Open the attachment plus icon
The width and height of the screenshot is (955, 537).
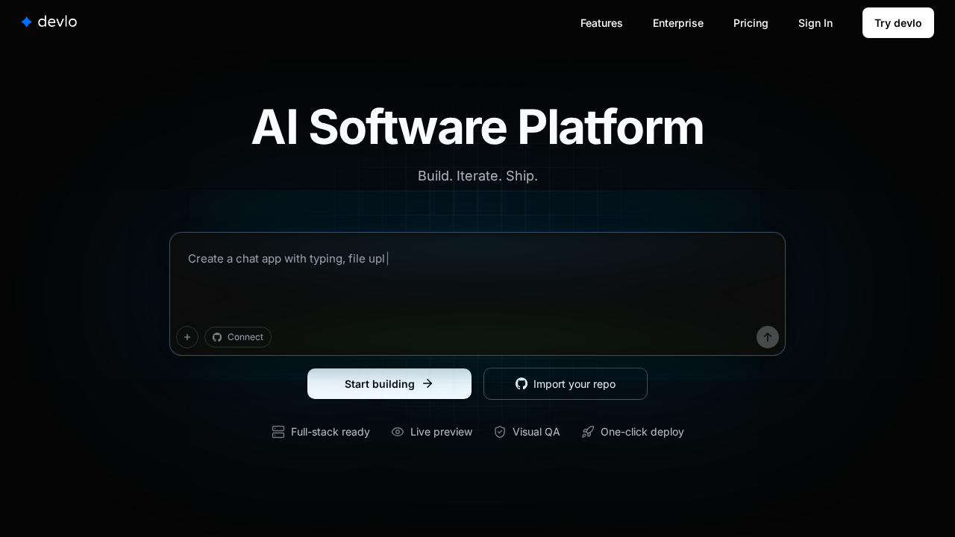pos(187,337)
